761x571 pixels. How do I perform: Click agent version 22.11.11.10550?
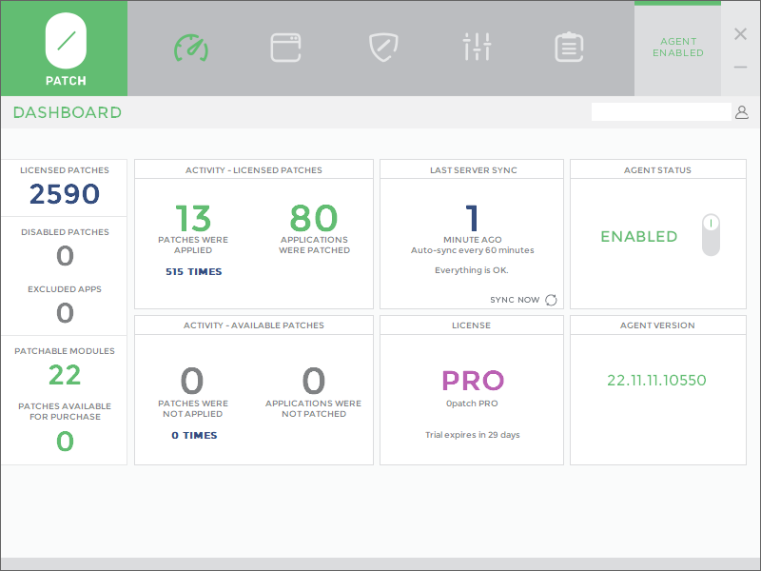tap(656, 380)
